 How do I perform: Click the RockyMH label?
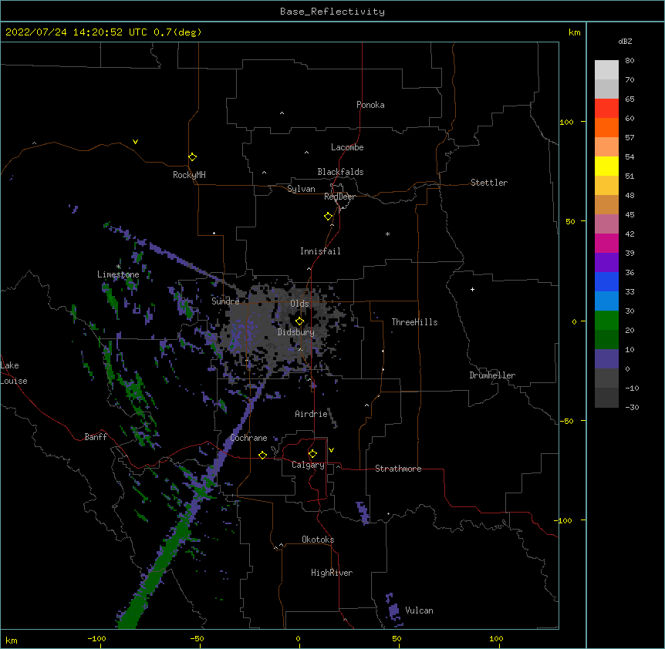click(x=189, y=174)
